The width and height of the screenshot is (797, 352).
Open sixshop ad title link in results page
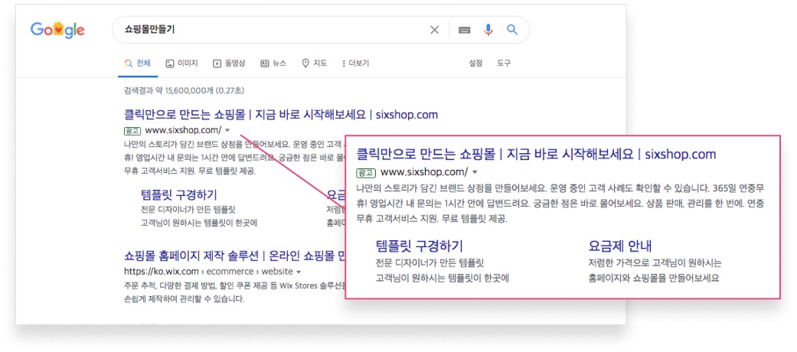click(280, 114)
